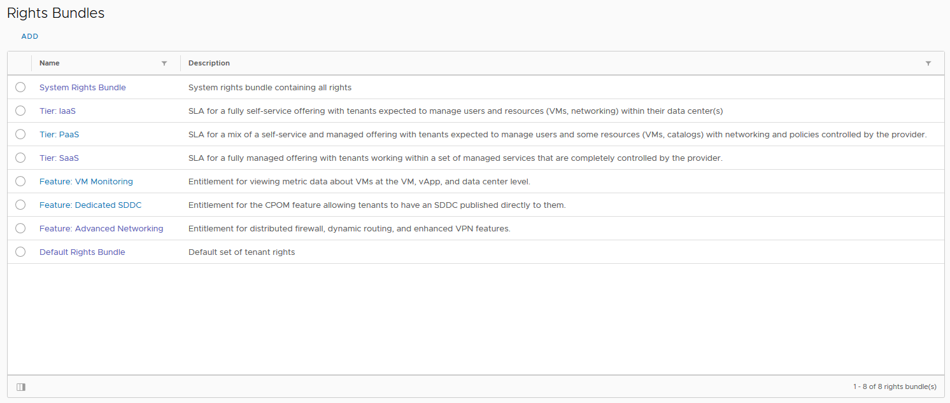Screen dimensions: 950x403
Task: Open the Feature: Dedicated SDDC link
Action: (x=90, y=205)
